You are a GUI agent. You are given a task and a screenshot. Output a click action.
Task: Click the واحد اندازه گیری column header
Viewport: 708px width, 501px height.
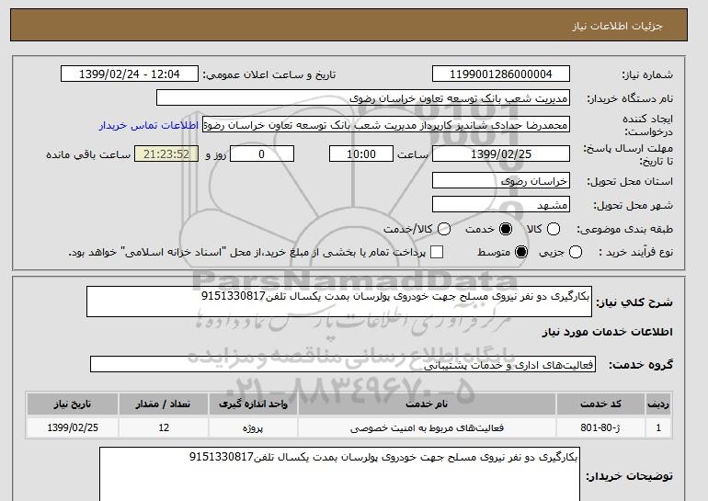tap(253, 404)
